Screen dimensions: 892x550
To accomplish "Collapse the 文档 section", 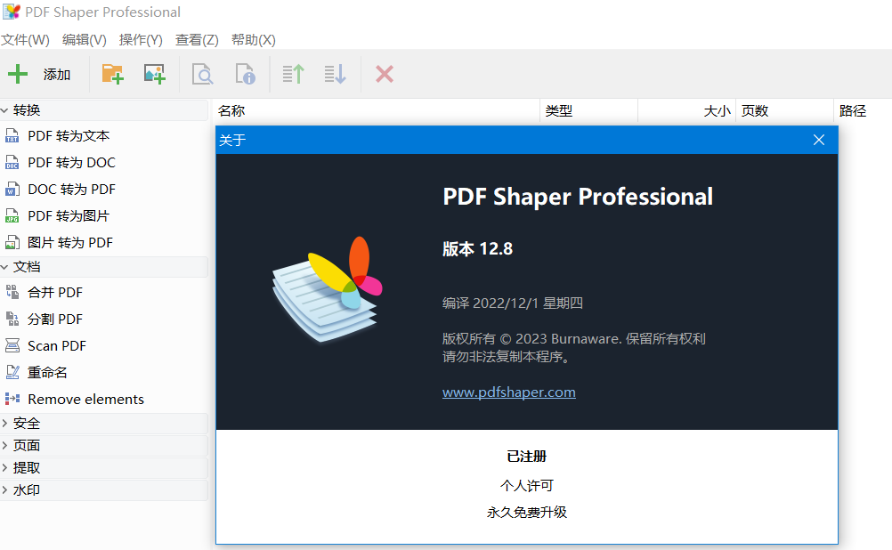I will tap(4, 267).
